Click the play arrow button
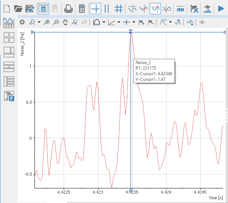This screenshot has height=203, width=228. (221, 8)
